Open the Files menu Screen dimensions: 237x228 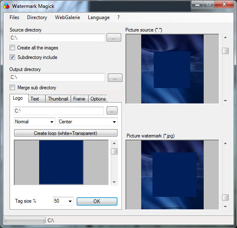(14, 17)
